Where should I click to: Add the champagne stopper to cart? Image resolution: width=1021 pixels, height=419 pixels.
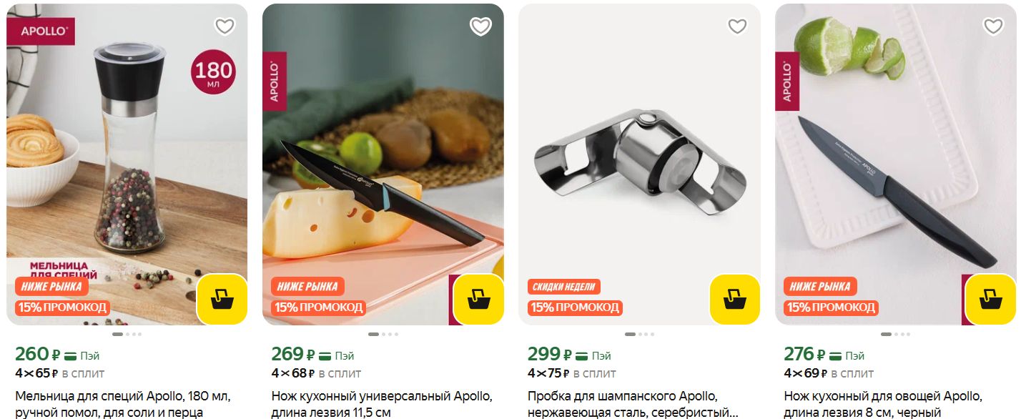(734, 299)
